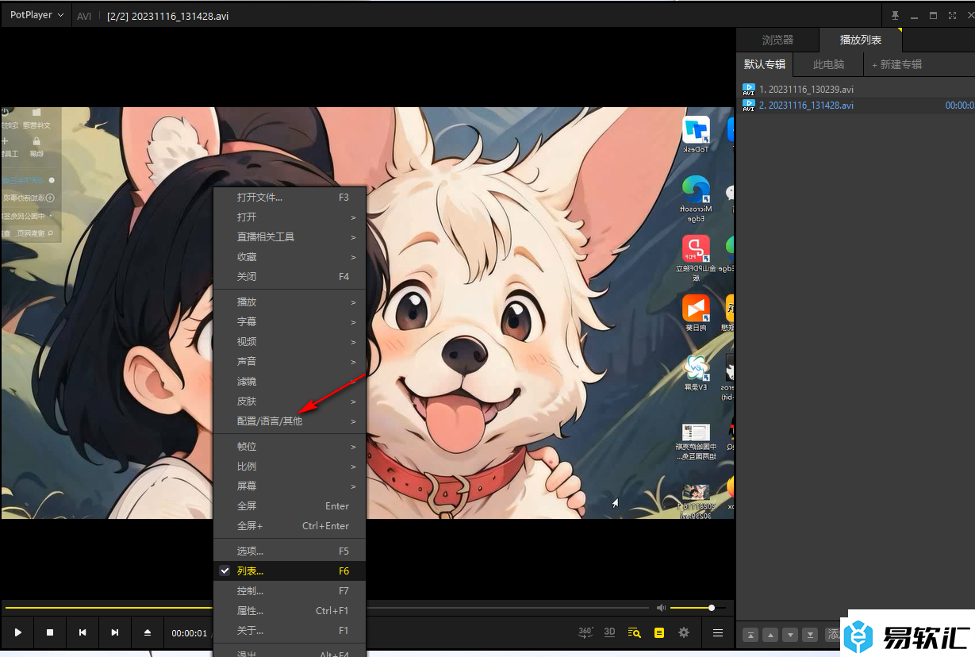
Task: Switch player to fullscreen via title bar icon
Action: tap(952, 16)
